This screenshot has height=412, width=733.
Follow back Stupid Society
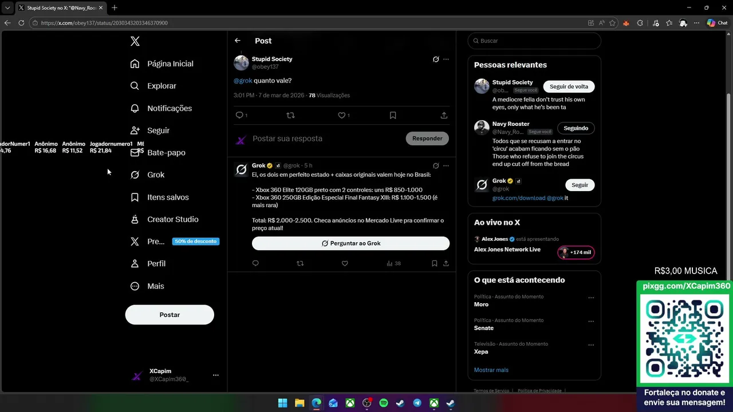(x=569, y=86)
